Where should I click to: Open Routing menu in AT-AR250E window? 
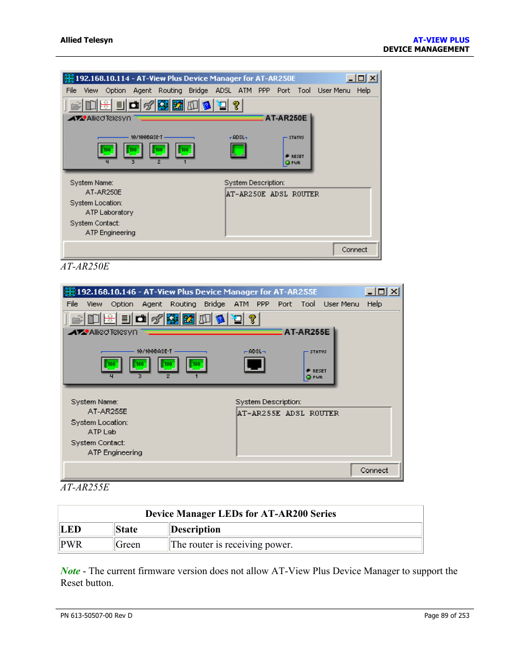coord(170,91)
